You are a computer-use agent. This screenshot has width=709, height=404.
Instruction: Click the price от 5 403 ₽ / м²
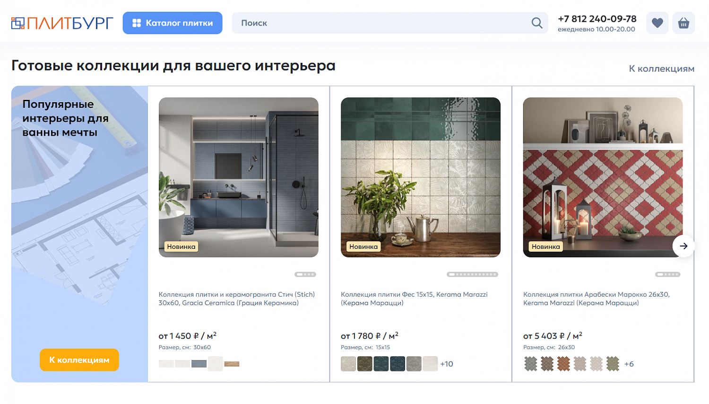tap(553, 335)
